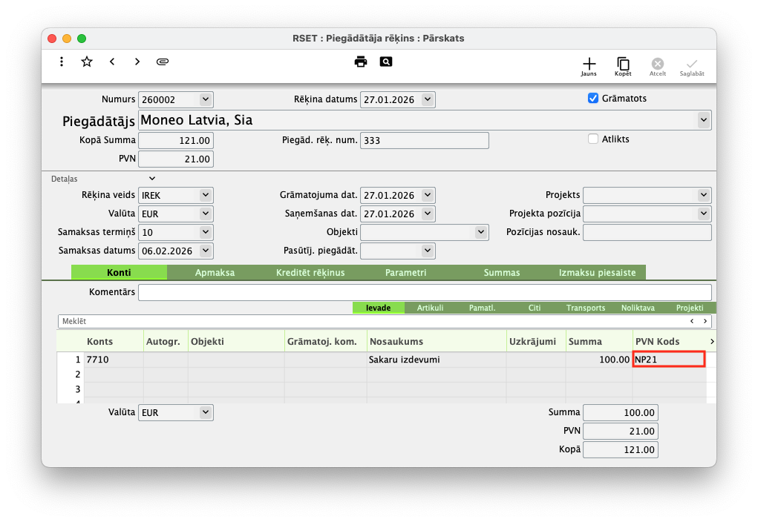
Task: Uncheck the Grāmatots checkbox
Action: (x=593, y=99)
